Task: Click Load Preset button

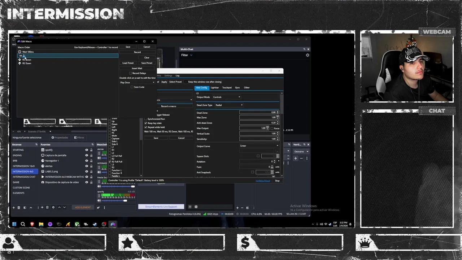Action: click(128, 63)
